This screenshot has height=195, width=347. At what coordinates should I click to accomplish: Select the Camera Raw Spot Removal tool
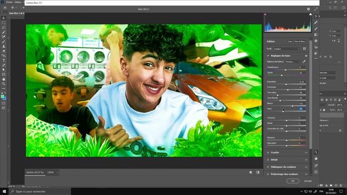click(x=316, y=22)
